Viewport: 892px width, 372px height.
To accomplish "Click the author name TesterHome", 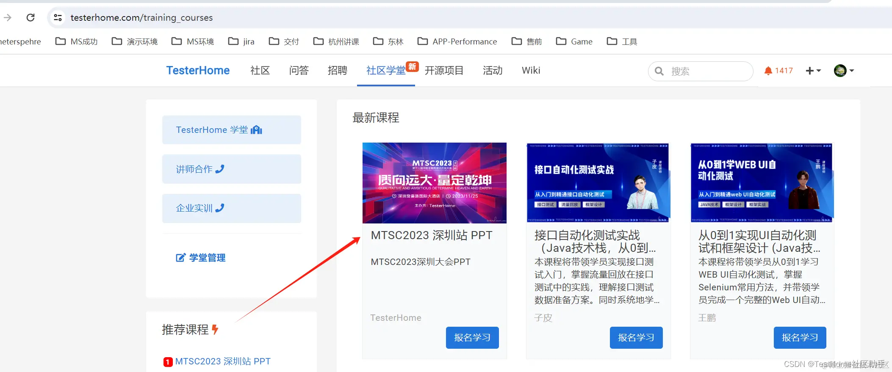I will 396,318.
